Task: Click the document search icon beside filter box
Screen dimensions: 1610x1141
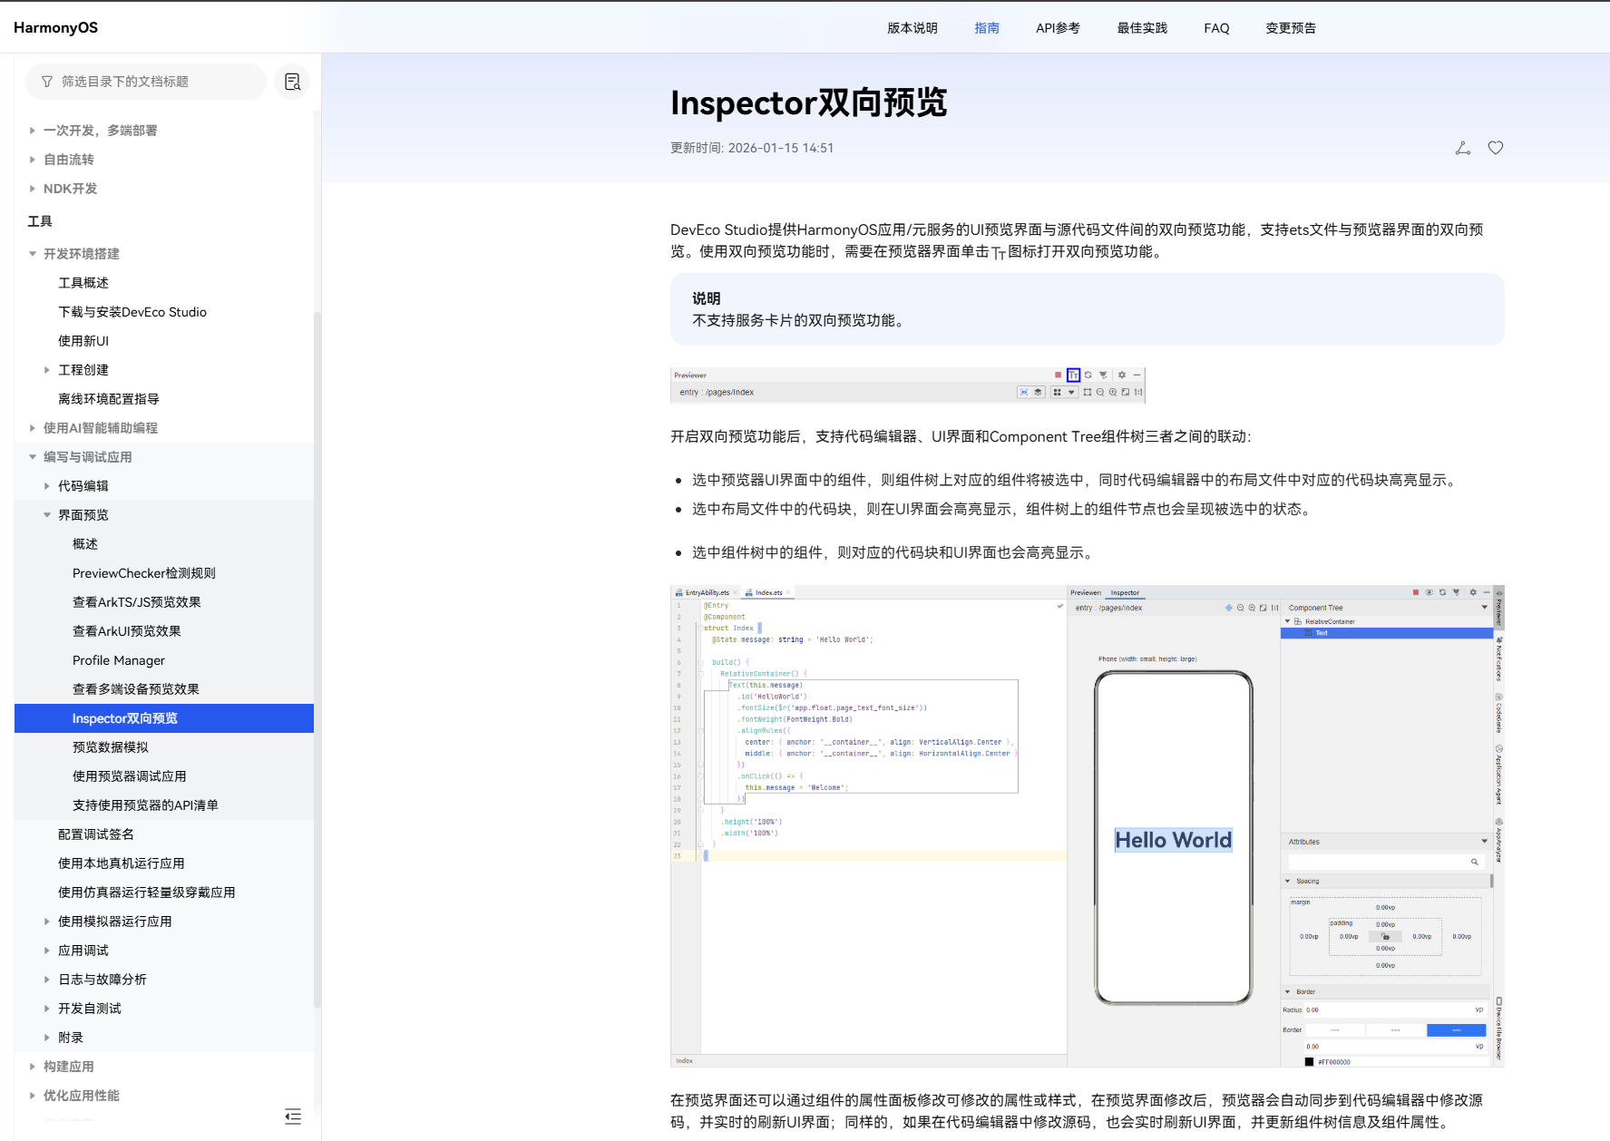Action: pyautogui.click(x=292, y=82)
